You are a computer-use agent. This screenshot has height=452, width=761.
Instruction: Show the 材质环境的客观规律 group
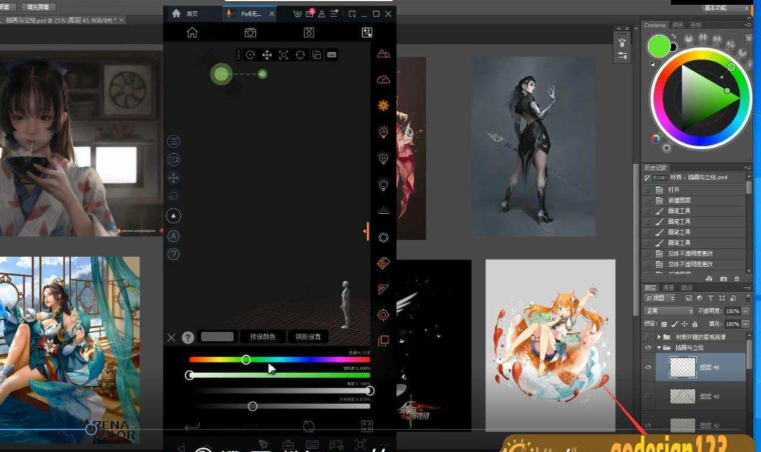pos(648,336)
